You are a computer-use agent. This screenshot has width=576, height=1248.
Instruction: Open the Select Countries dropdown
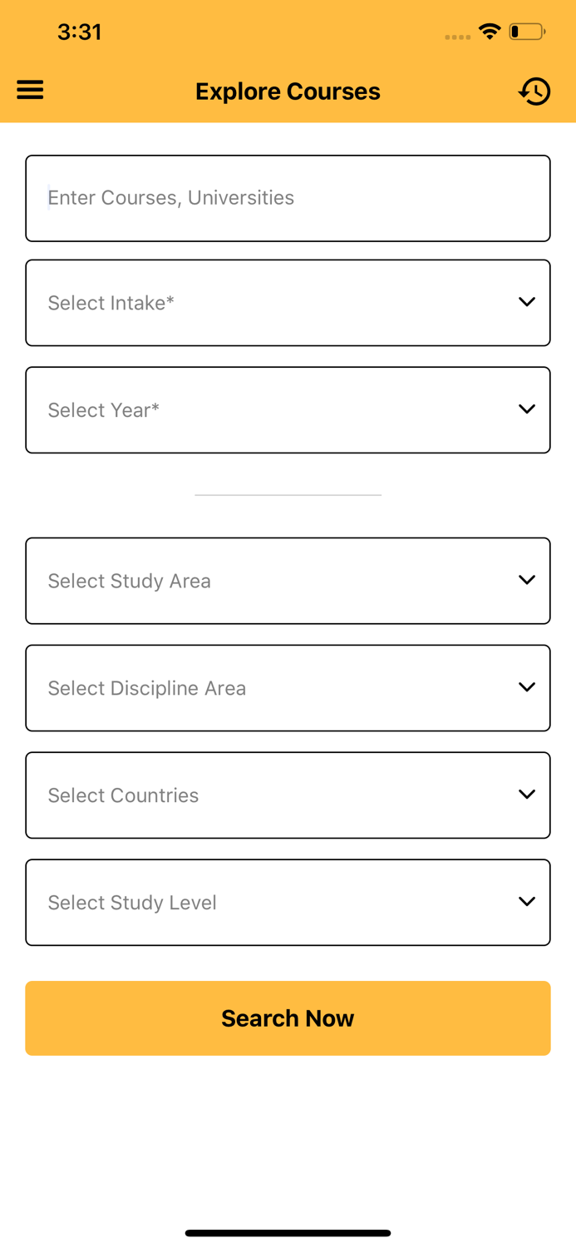(288, 795)
